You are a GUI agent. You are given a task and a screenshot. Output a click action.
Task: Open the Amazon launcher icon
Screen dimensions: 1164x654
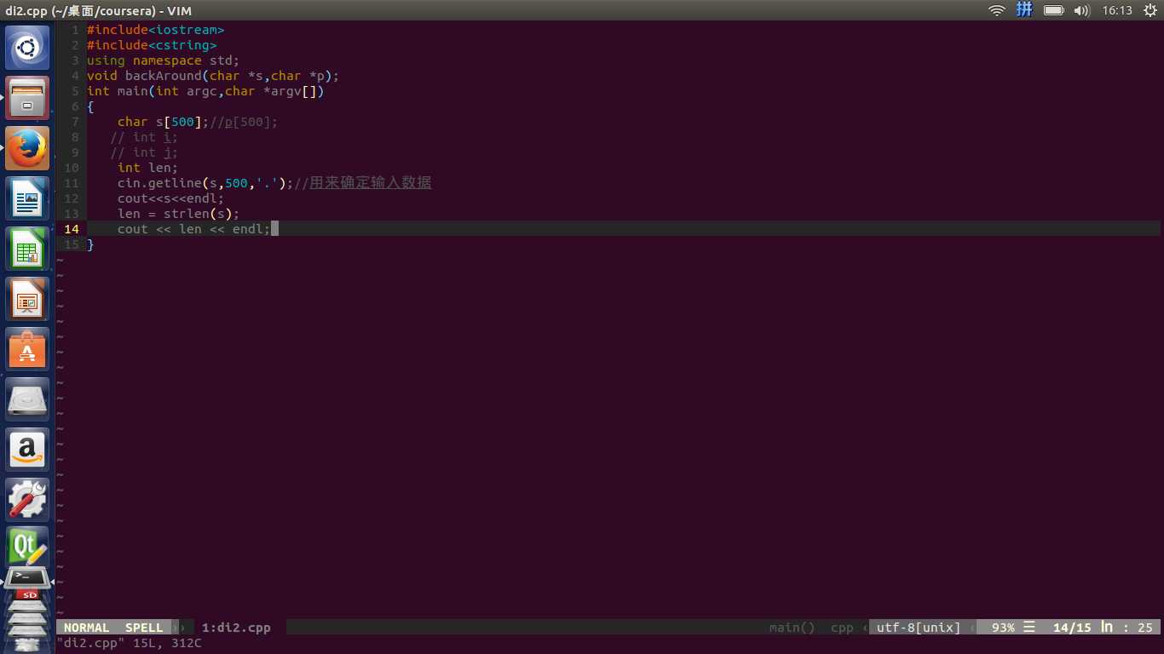[x=27, y=450]
